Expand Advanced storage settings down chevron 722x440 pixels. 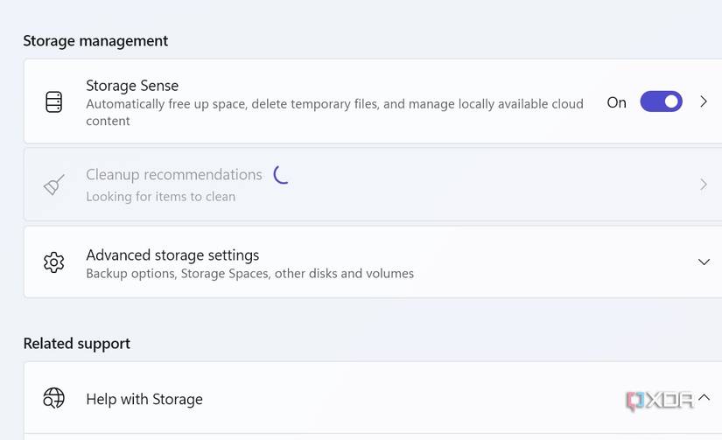pyautogui.click(x=704, y=262)
